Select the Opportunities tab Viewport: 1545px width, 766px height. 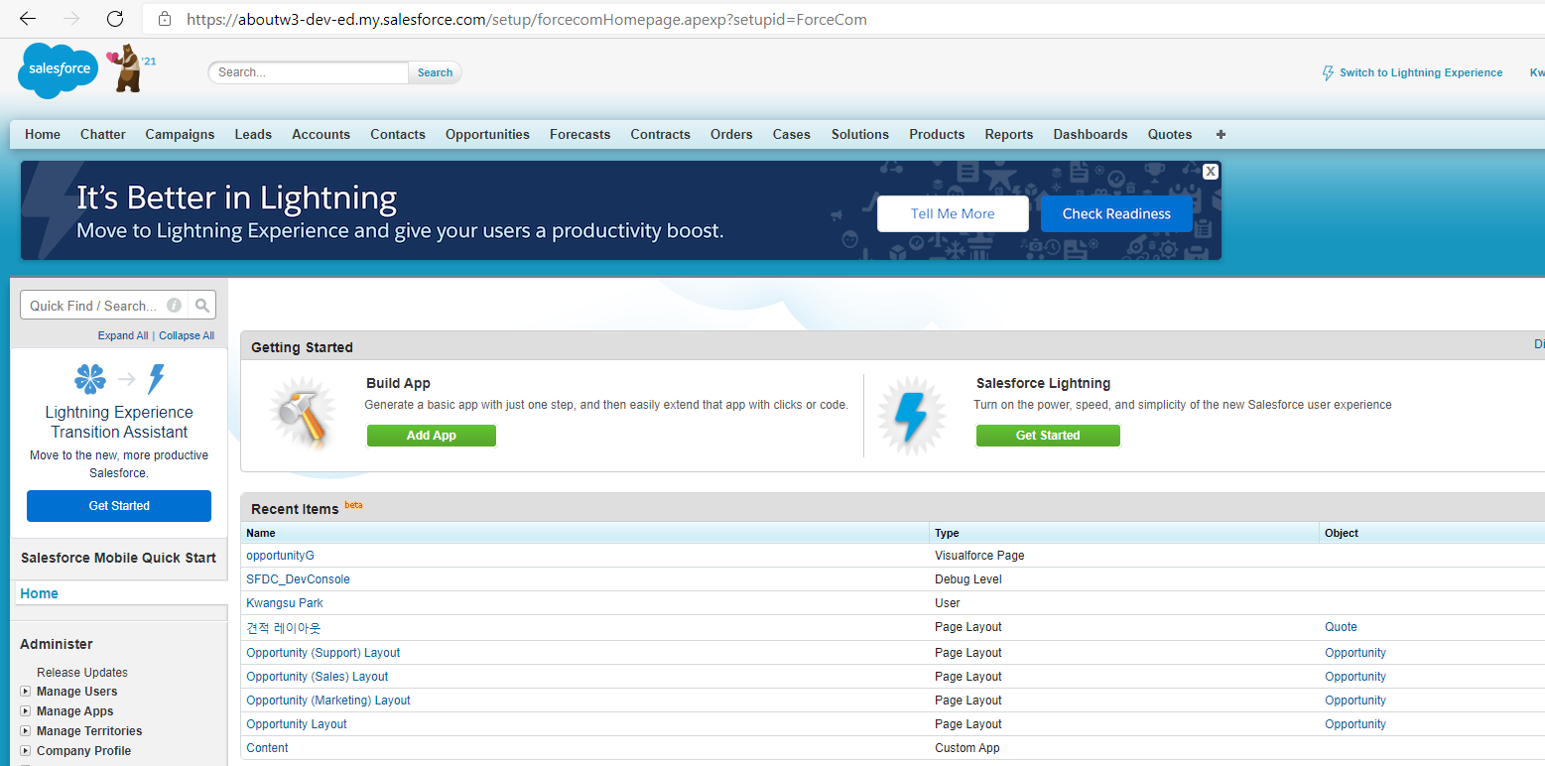click(x=487, y=134)
